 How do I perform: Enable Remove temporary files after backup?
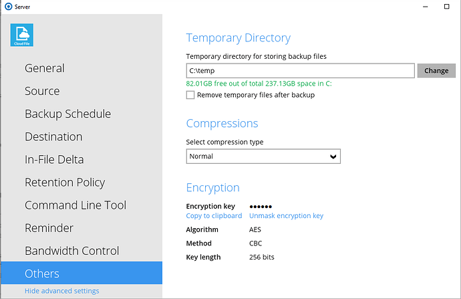pyautogui.click(x=190, y=95)
